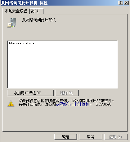The height and width of the screenshot is (142, 130).
Task: Click the text 有关详细信息，请参阅
Action: pos(37,104)
